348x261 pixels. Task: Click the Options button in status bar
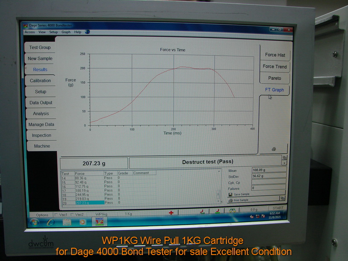point(42,215)
